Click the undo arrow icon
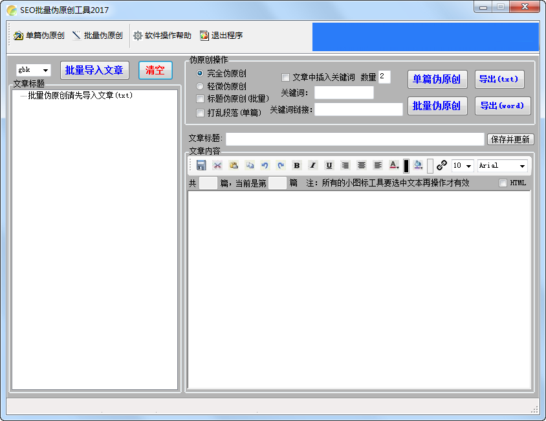 click(x=265, y=166)
